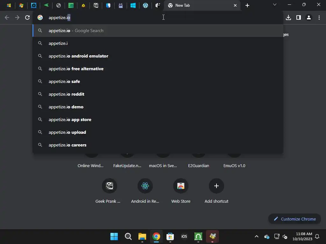
Task: Open the Web Store shortcut icon
Action: (181, 186)
